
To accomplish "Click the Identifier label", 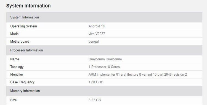I will [17, 75].
